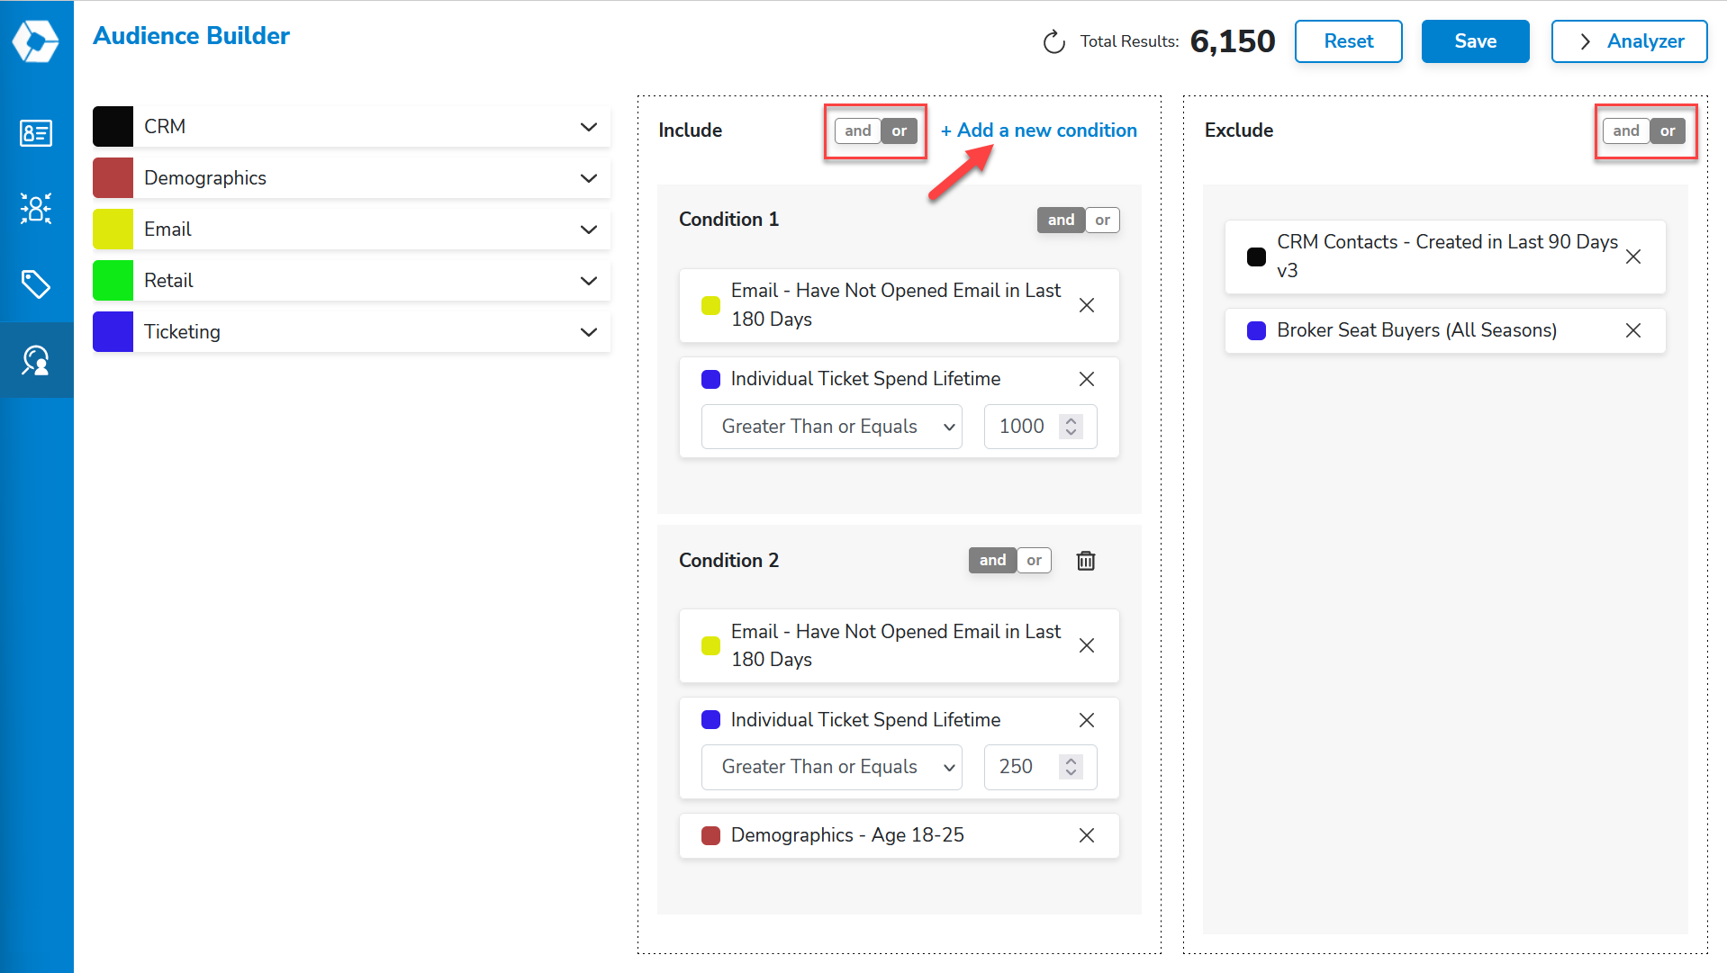1727x973 pixels.
Task: Set Exclude group toggle to and
Action: tap(1626, 131)
